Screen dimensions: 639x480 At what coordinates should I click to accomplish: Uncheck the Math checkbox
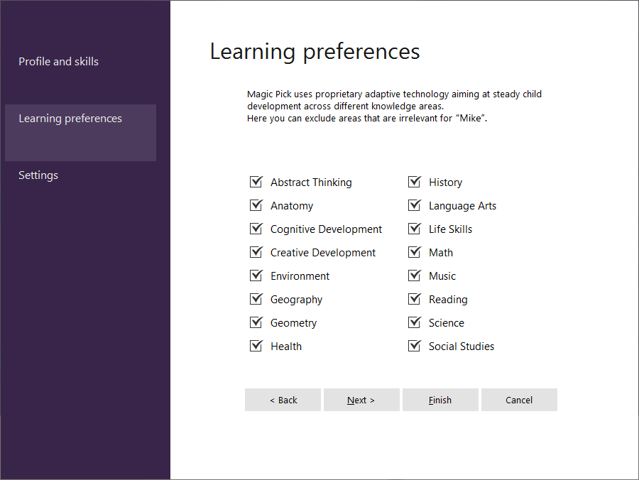[x=415, y=252]
